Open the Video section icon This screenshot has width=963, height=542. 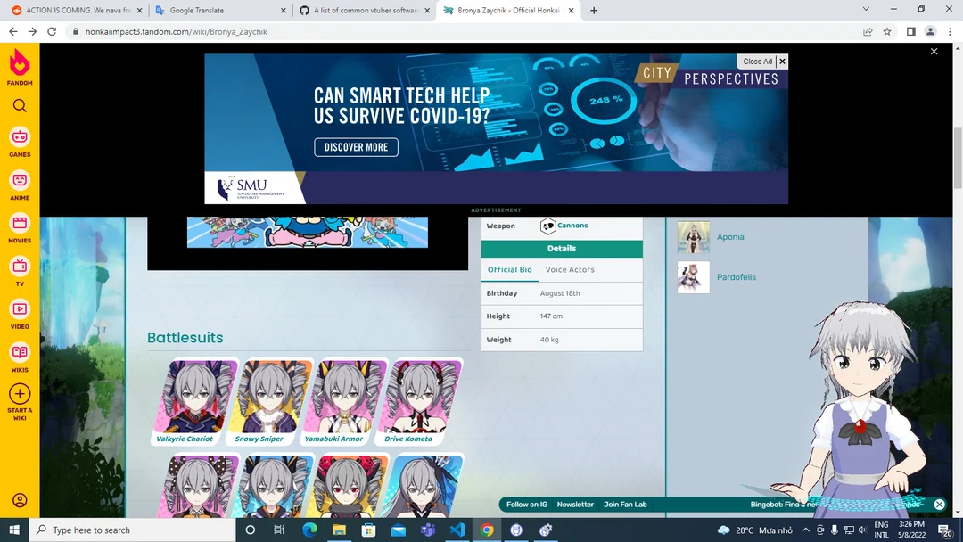pos(19,311)
